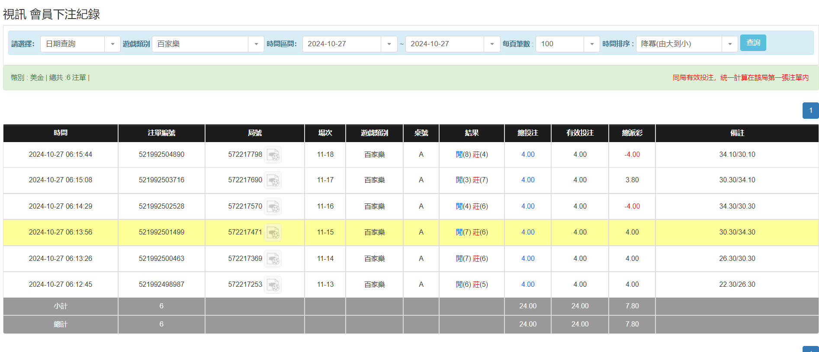Click the 查詢 search button
Viewport: 819px width, 352px height.
(753, 43)
